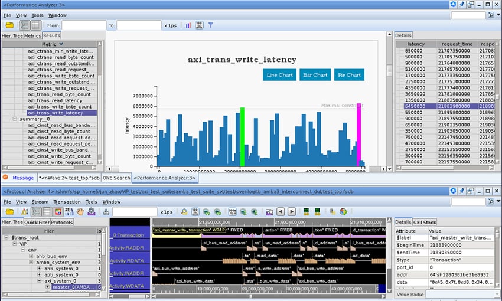Toggle the table view mode in Performance Analyzer
This screenshot has height=301, width=502.
[x=36, y=25]
